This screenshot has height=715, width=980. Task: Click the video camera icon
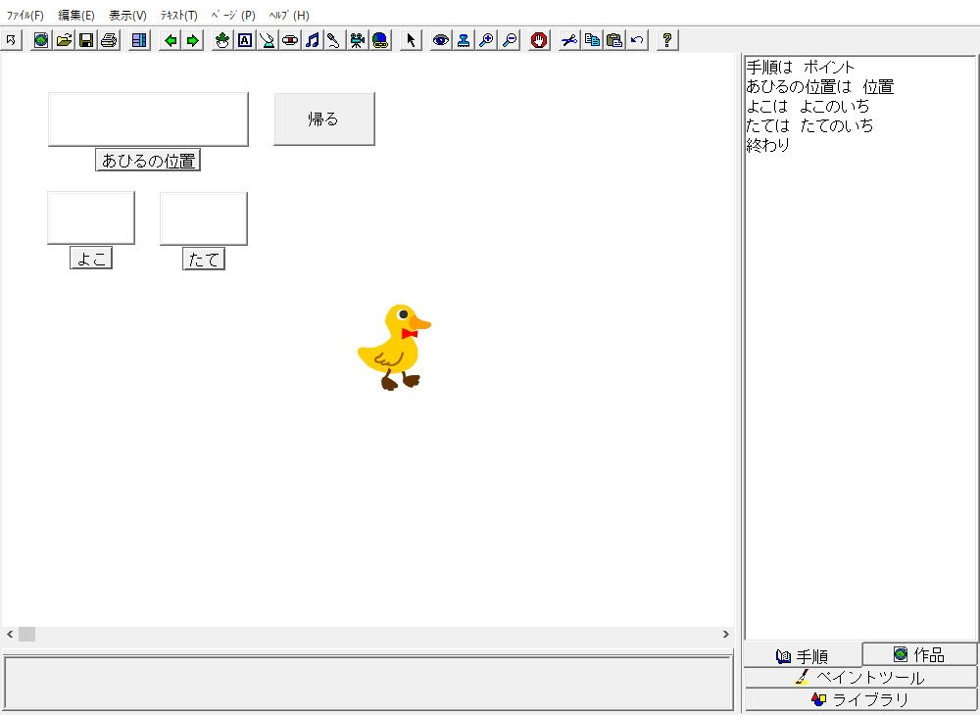(357, 40)
